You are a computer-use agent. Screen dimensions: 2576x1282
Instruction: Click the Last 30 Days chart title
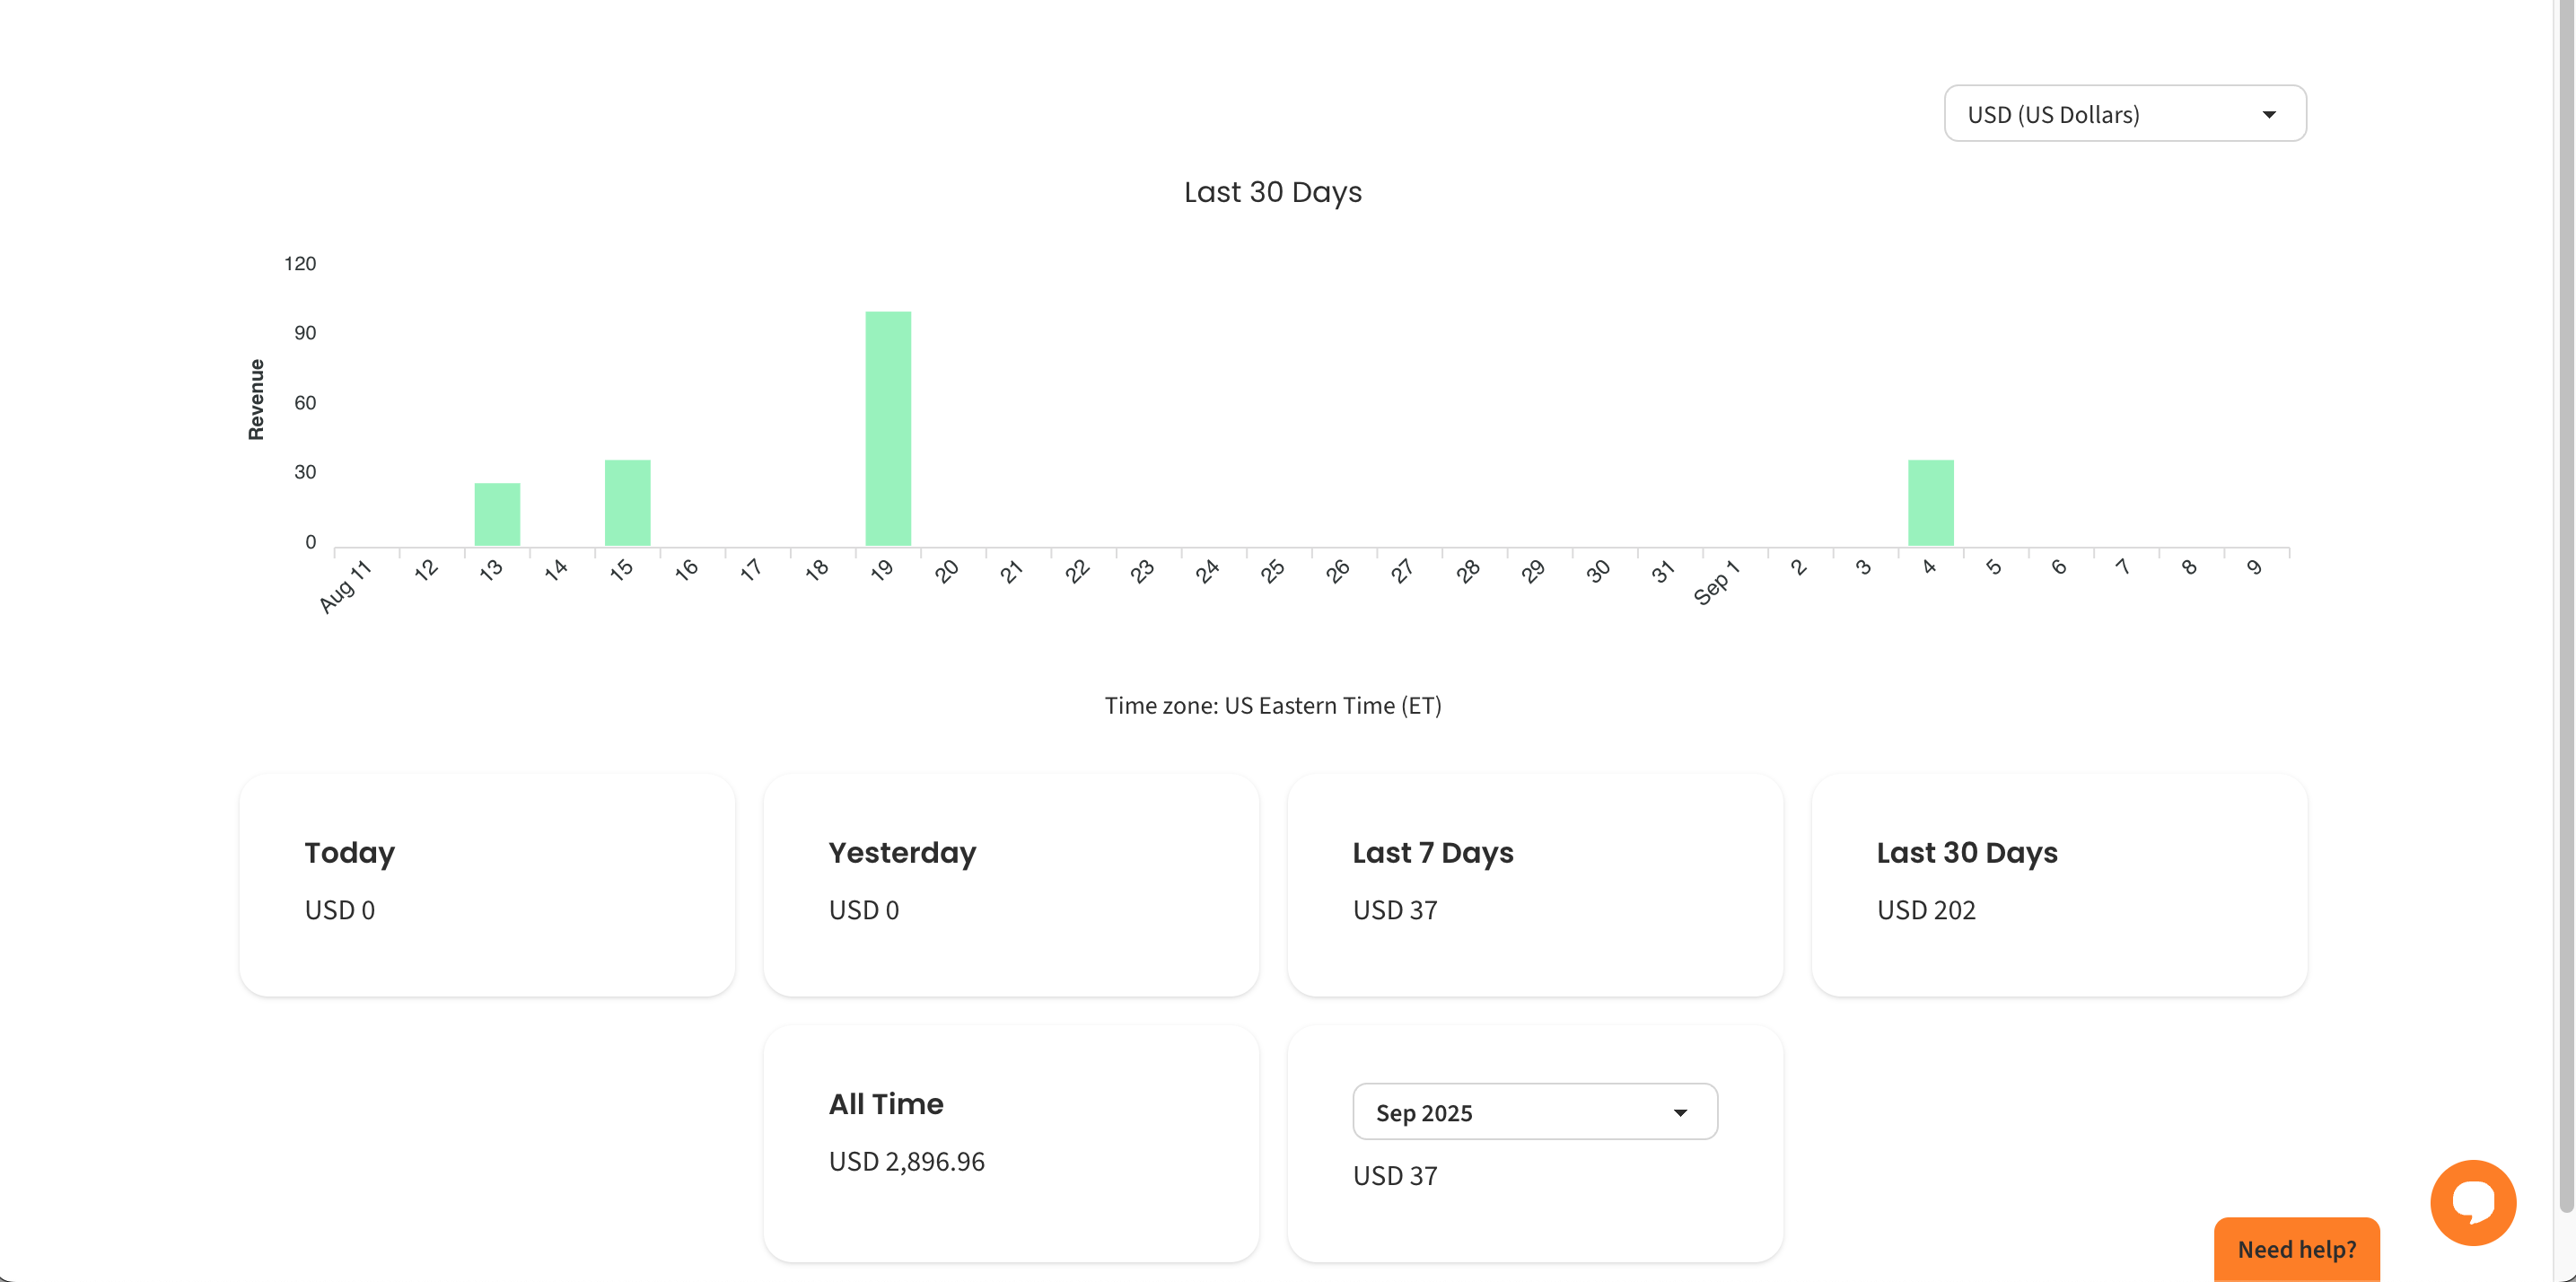point(1272,192)
